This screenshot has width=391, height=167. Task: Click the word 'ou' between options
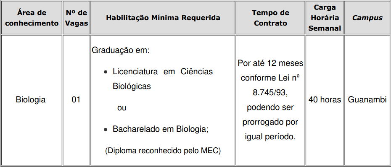click(122, 108)
